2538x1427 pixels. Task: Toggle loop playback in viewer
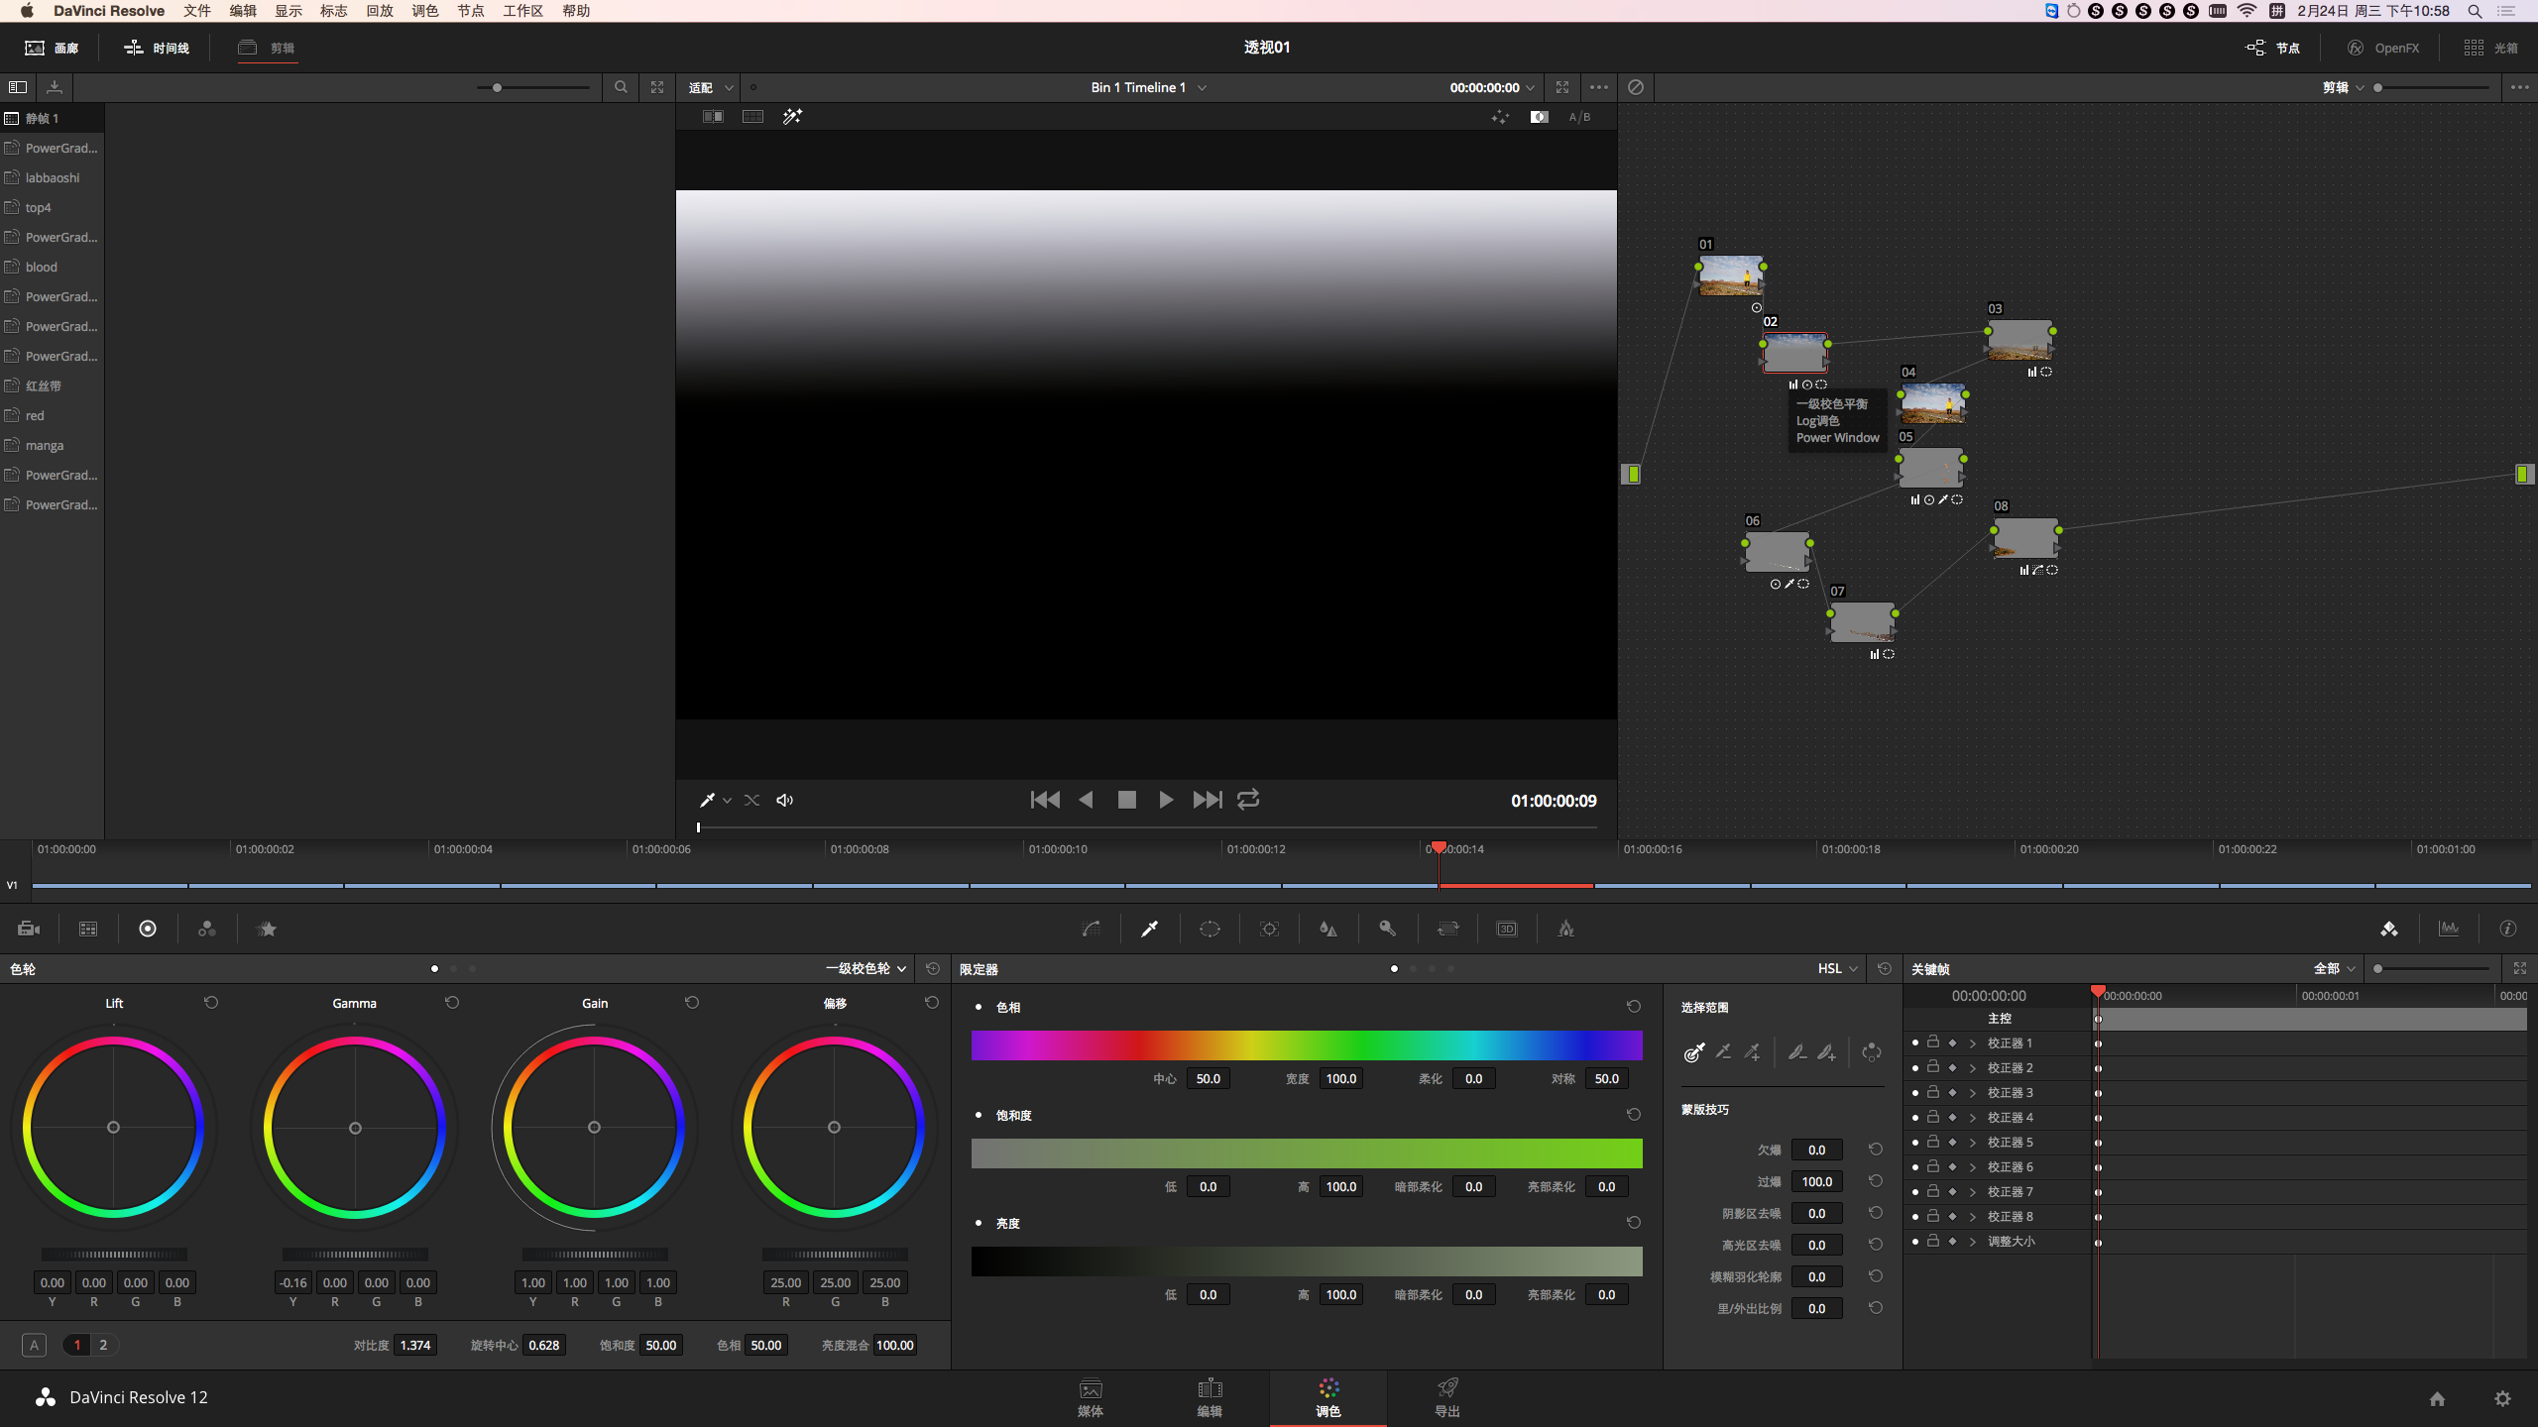click(1248, 800)
